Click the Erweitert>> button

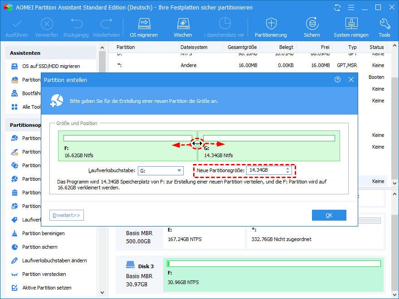tap(66, 215)
